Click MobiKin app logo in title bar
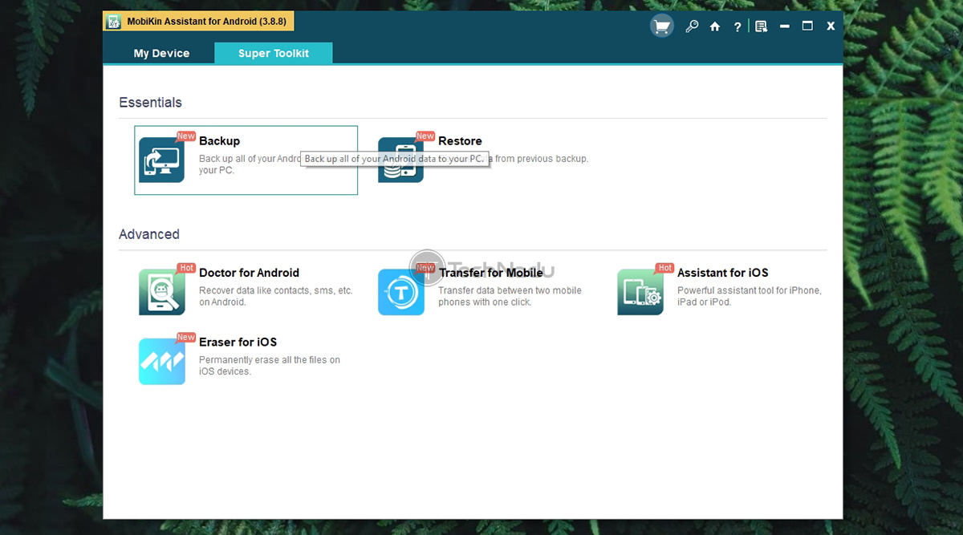Viewport: 963px width, 535px height. (x=114, y=21)
